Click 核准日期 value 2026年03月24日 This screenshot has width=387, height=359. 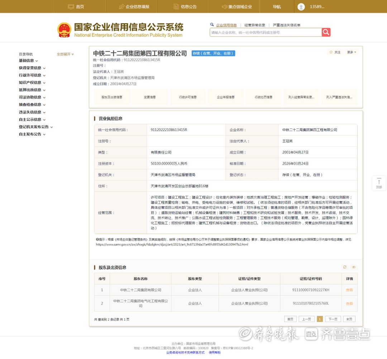tap(295, 163)
